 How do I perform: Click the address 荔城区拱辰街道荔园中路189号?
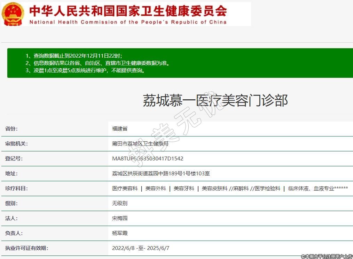point(161,174)
